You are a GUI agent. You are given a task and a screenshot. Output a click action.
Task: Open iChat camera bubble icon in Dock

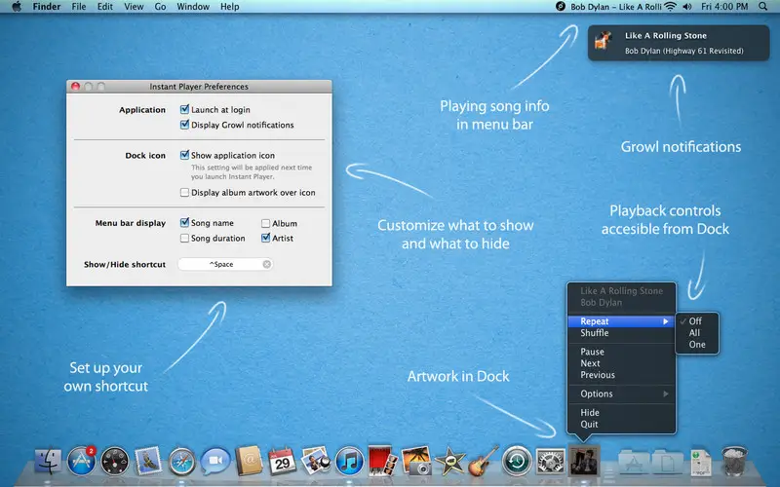click(215, 461)
